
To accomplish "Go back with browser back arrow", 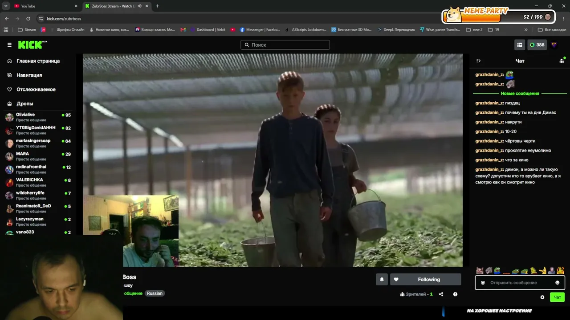I will tap(7, 19).
